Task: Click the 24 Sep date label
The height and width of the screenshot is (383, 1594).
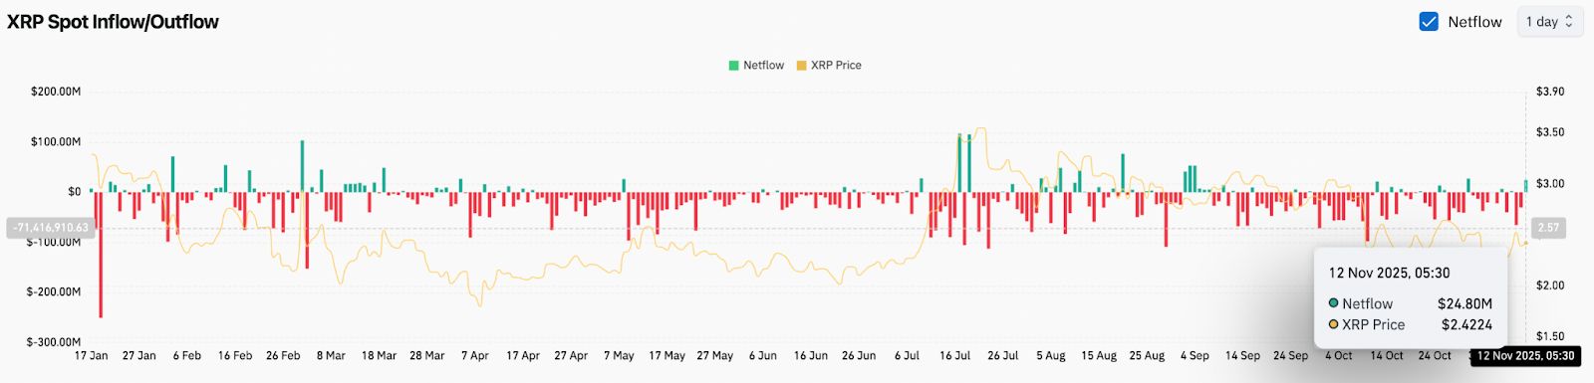Action: (x=1290, y=355)
